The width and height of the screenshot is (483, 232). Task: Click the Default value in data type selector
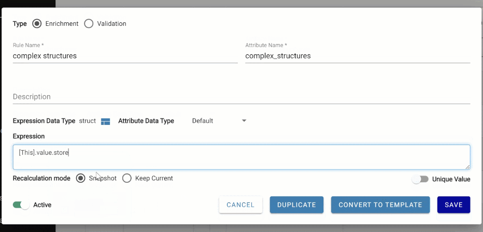[203, 121]
